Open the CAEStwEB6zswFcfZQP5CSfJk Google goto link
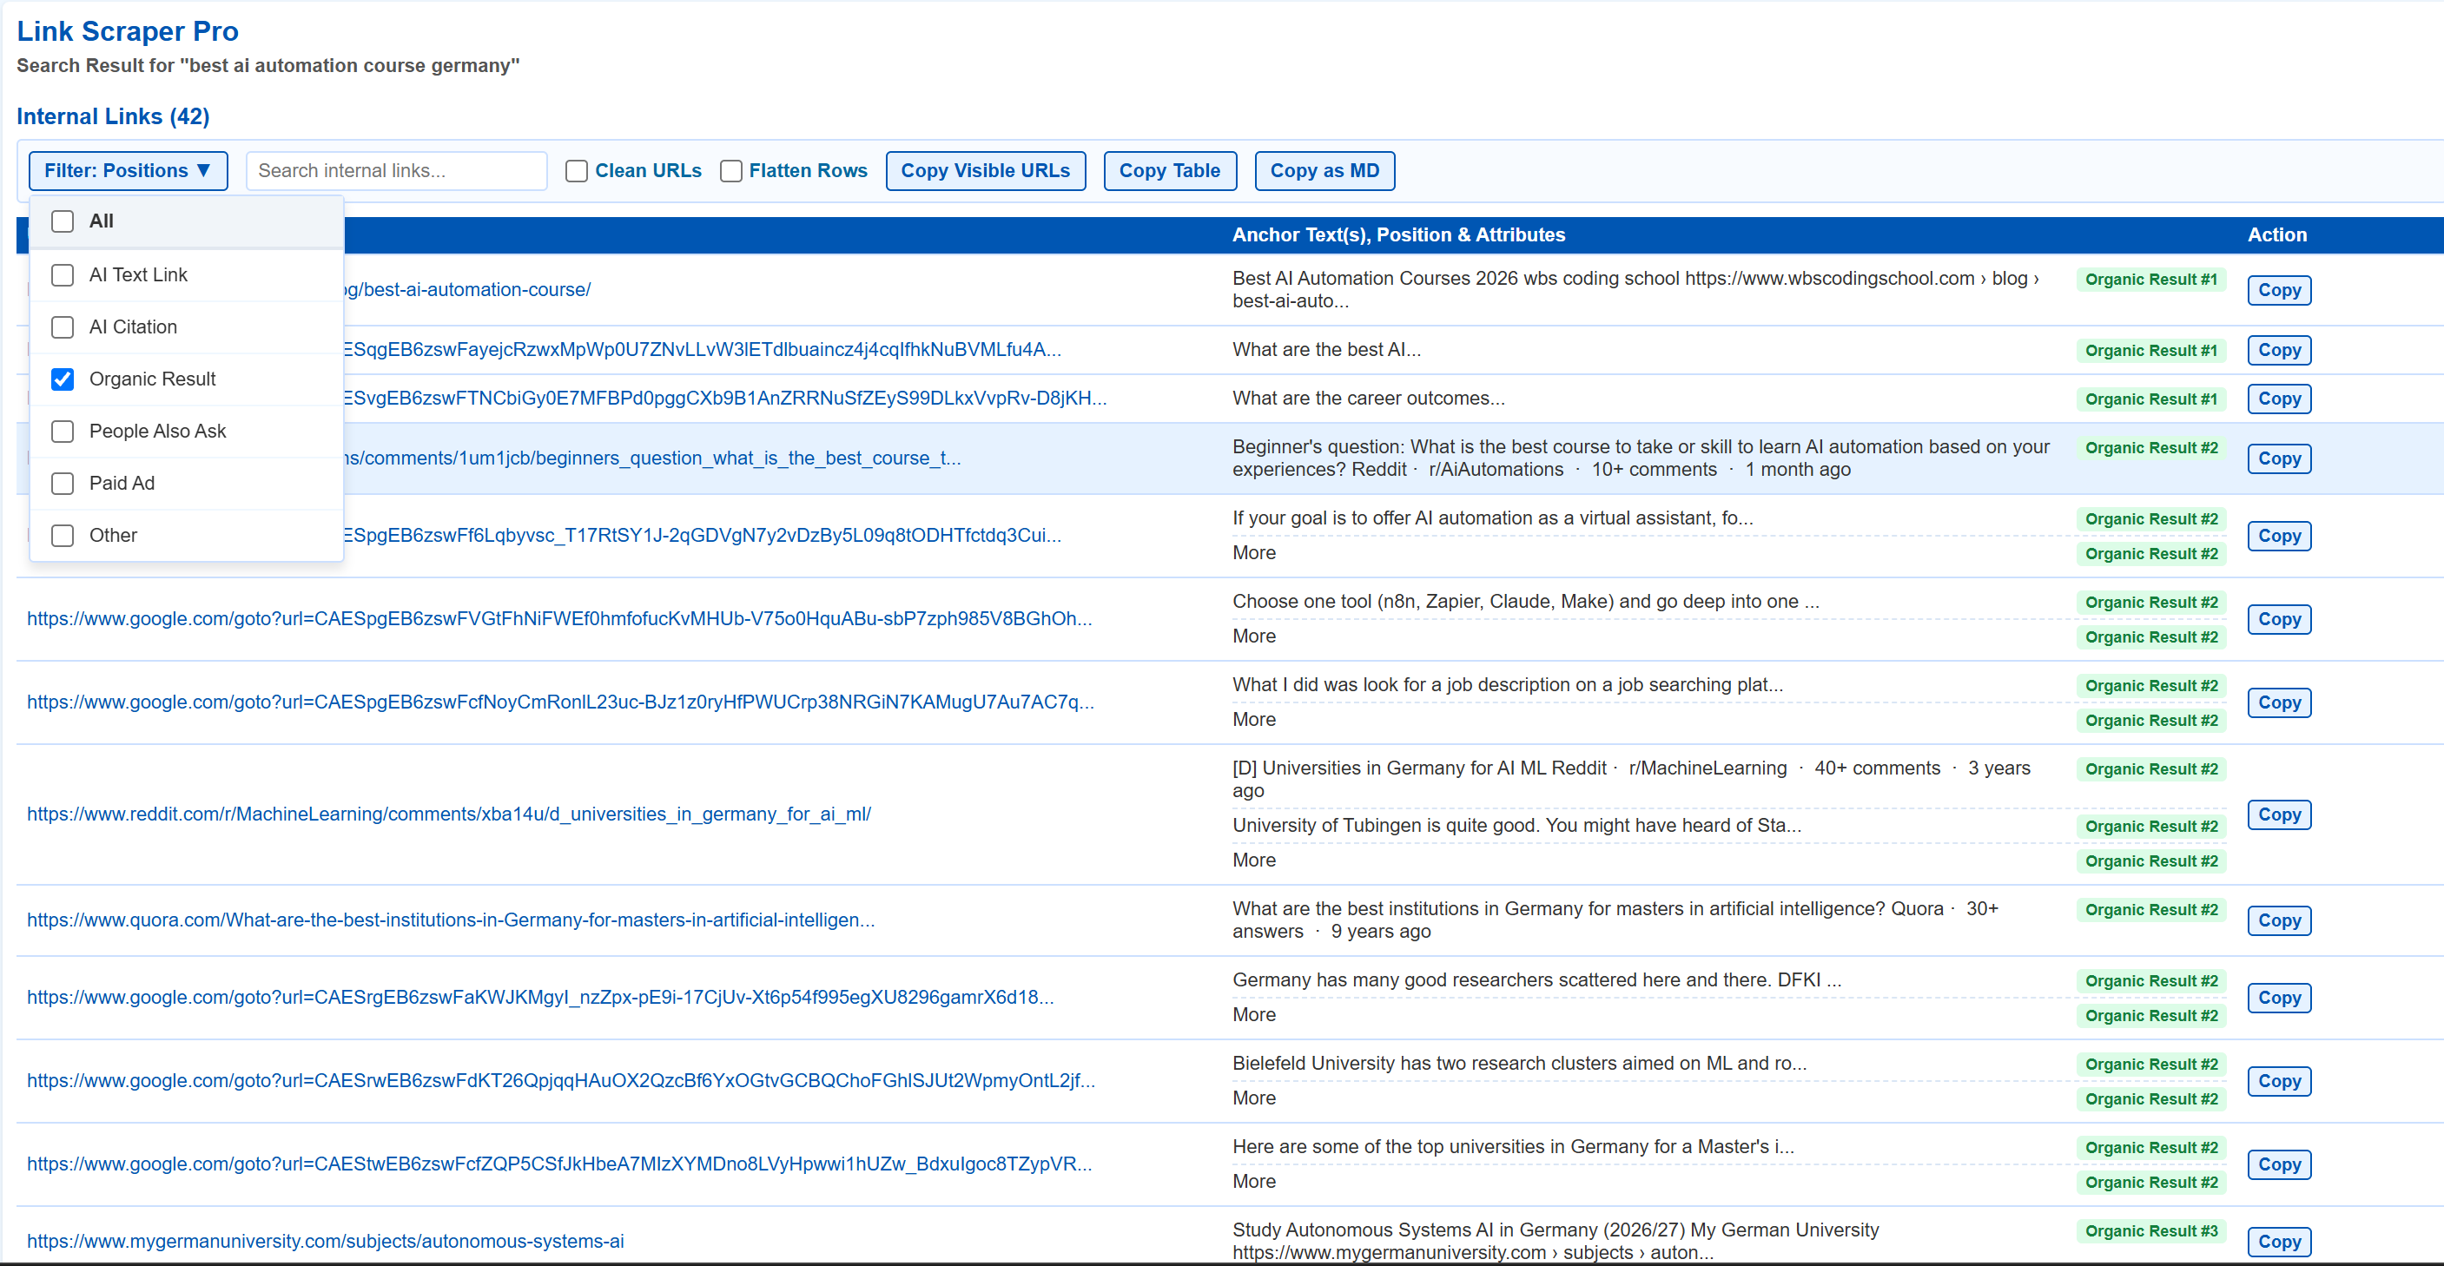 [x=560, y=1164]
